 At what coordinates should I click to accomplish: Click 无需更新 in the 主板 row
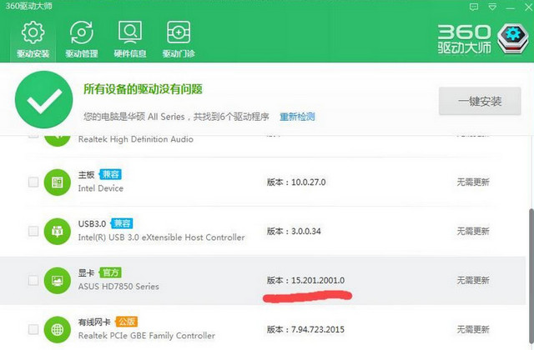pos(473,182)
